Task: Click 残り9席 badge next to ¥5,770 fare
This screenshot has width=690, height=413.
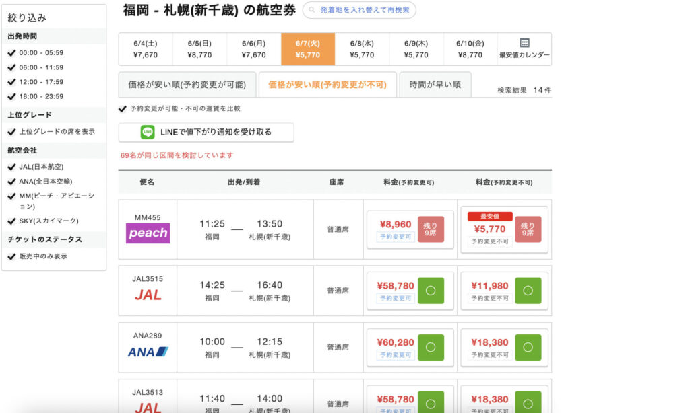Action: 528,229
